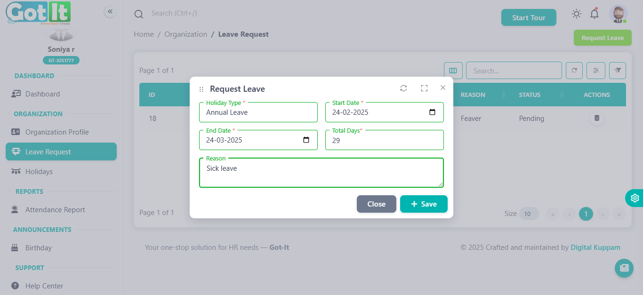643x295 pixels.
Task: Collapse the sidebar with double-chevron button
Action: pyautogui.click(x=110, y=12)
